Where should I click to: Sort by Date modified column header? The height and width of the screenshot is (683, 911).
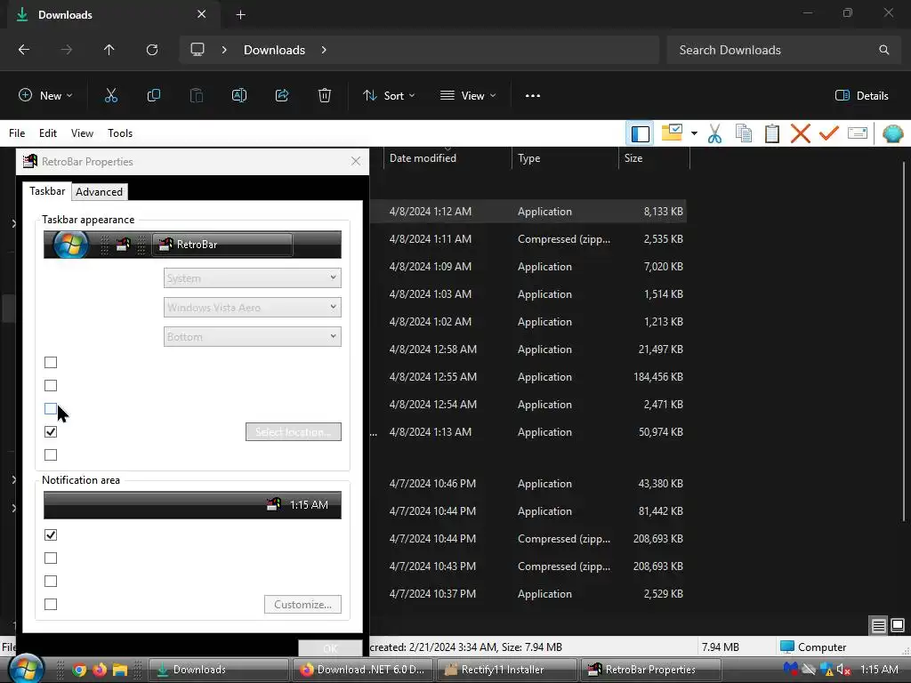coord(447,158)
